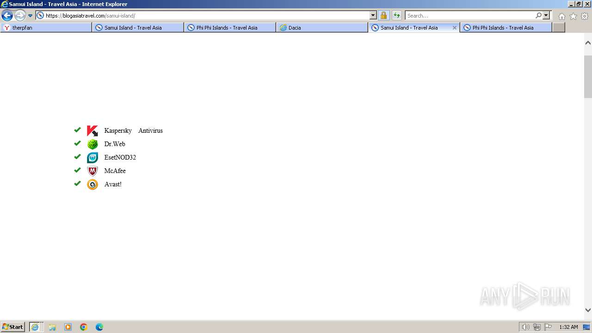This screenshot has height=333, width=592.
Task: Open Windows Media Player taskbar icon
Action: pos(68,327)
